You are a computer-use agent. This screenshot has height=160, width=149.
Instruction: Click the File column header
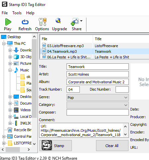click(66, 39)
